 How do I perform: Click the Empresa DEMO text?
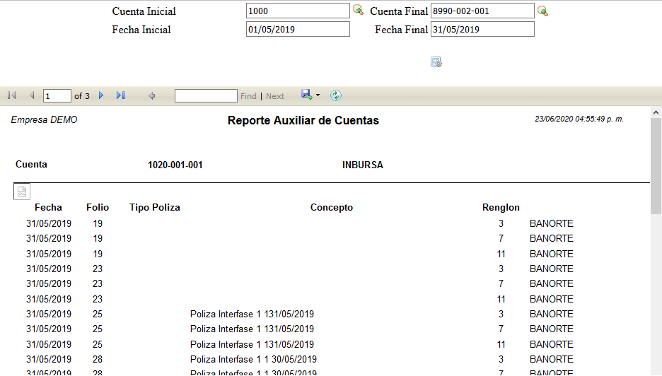tap(44, 120)
